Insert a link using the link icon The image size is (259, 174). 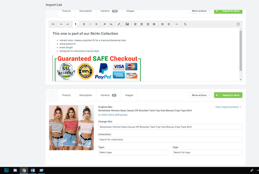pyautogui.click(x=119, y=24)
